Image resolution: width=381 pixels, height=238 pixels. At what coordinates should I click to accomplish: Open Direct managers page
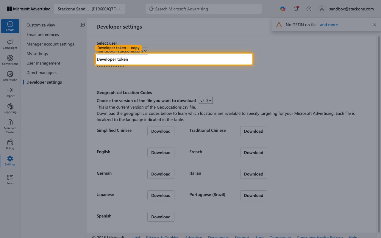coord(41,73)
